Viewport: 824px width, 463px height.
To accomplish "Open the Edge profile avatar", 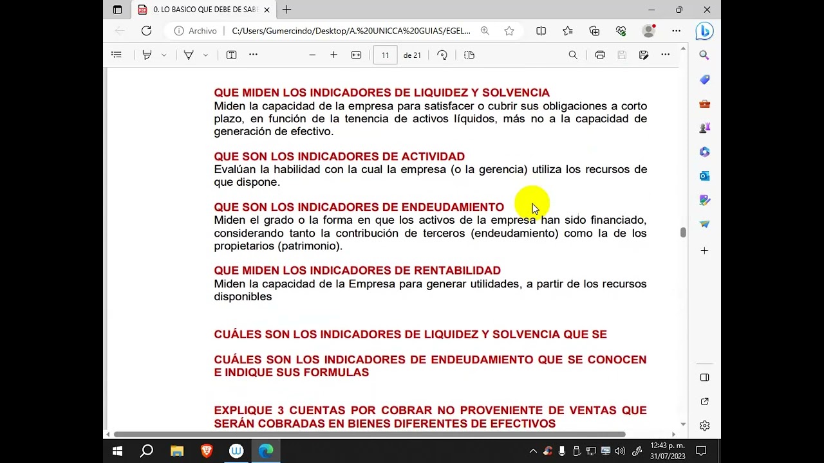I will [649, 31].
